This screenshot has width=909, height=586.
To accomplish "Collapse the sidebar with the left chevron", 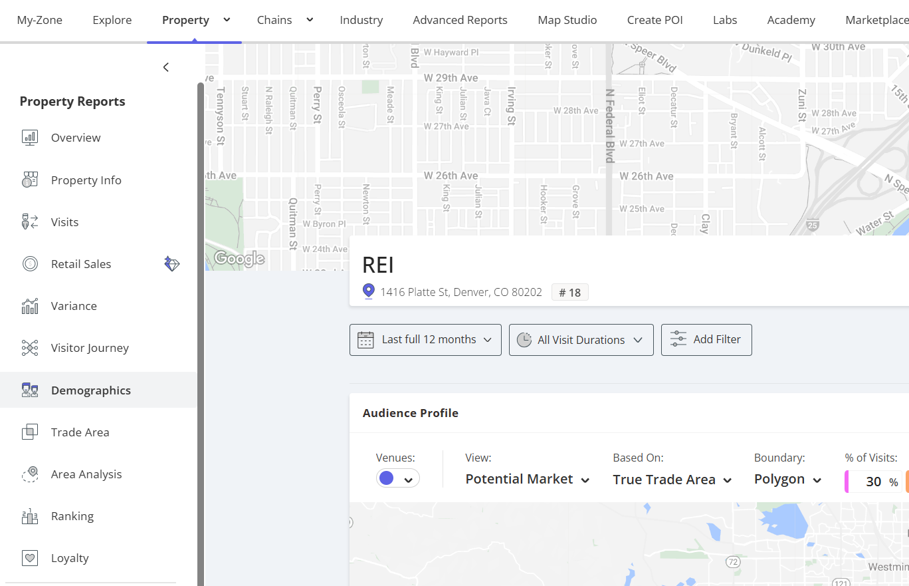I will pyautogui.click(x=166, y=67).
